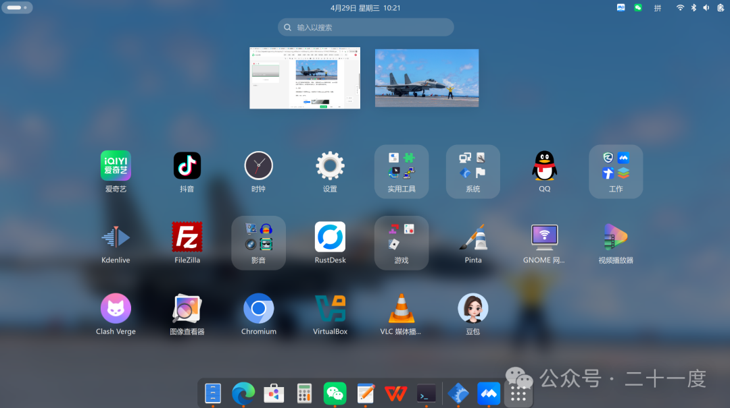
Task: Open the 系统 app folder
Action: [x=473, y=171]
